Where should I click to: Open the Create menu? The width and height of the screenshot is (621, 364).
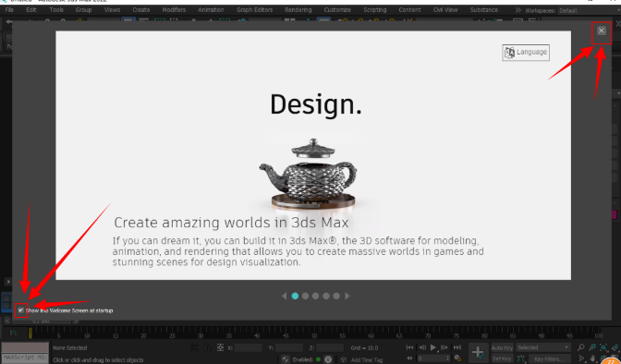pos(141,9)
